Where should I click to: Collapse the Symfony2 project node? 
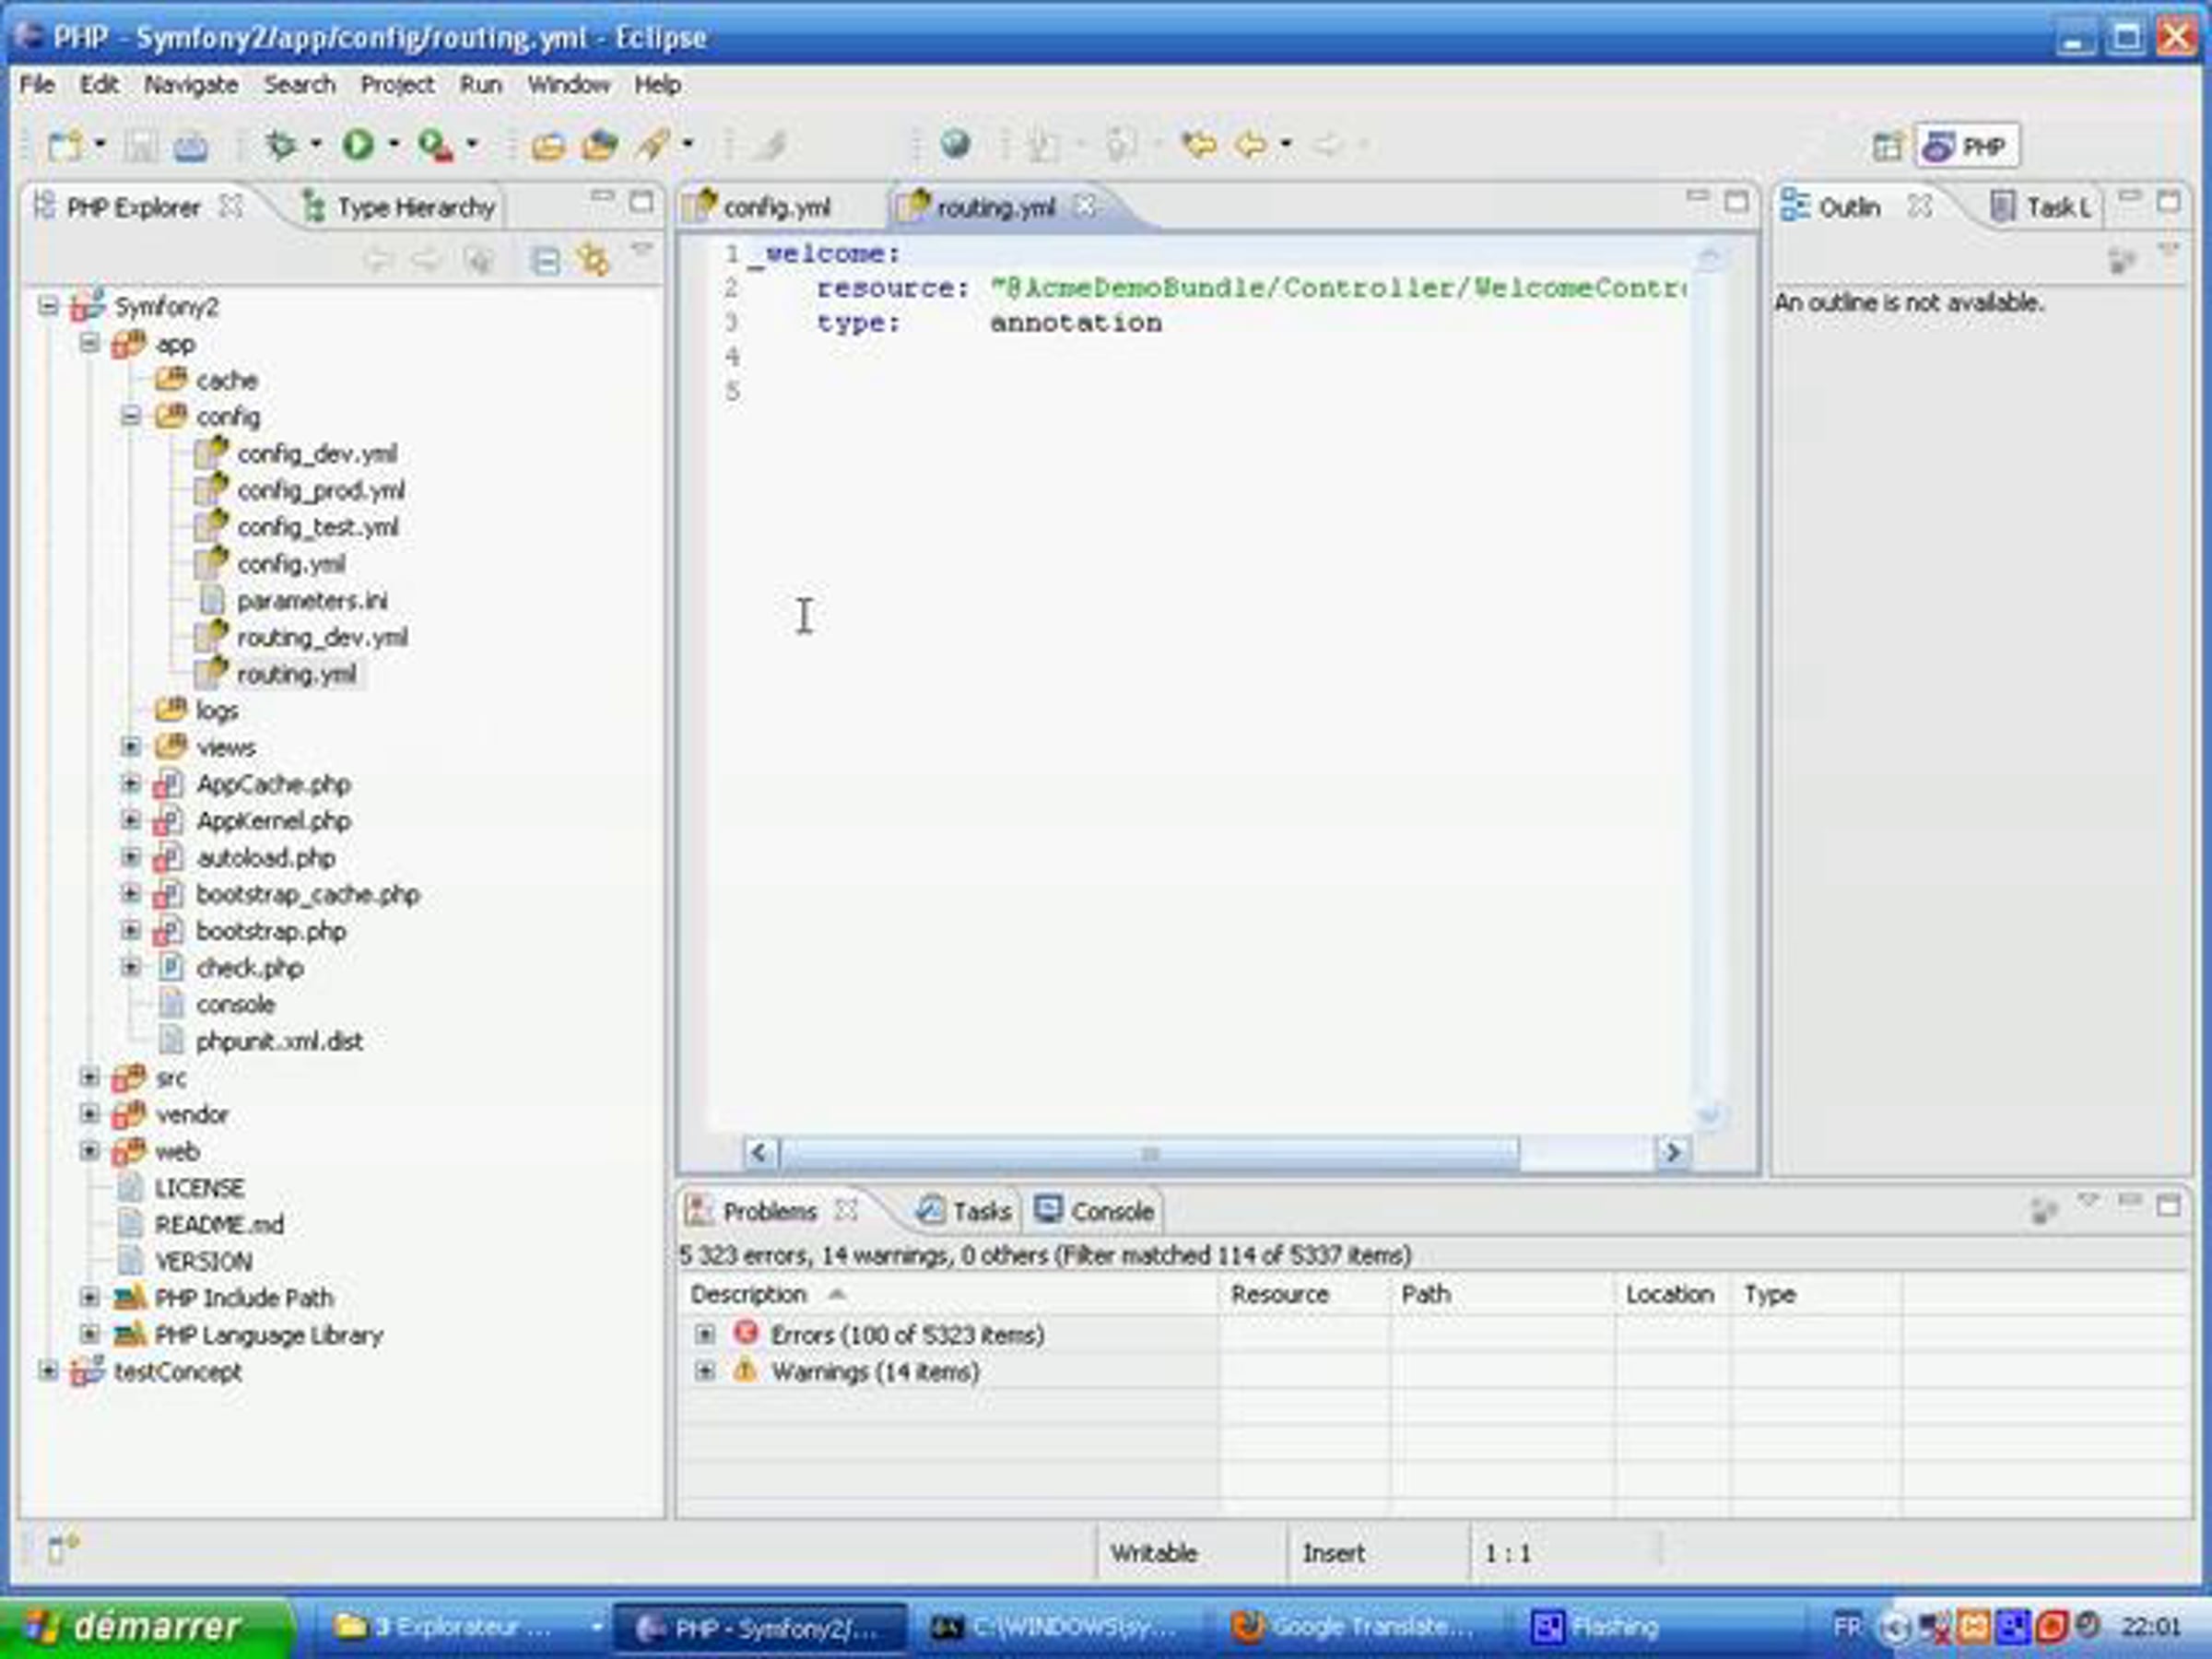click(x=48, y=306)
